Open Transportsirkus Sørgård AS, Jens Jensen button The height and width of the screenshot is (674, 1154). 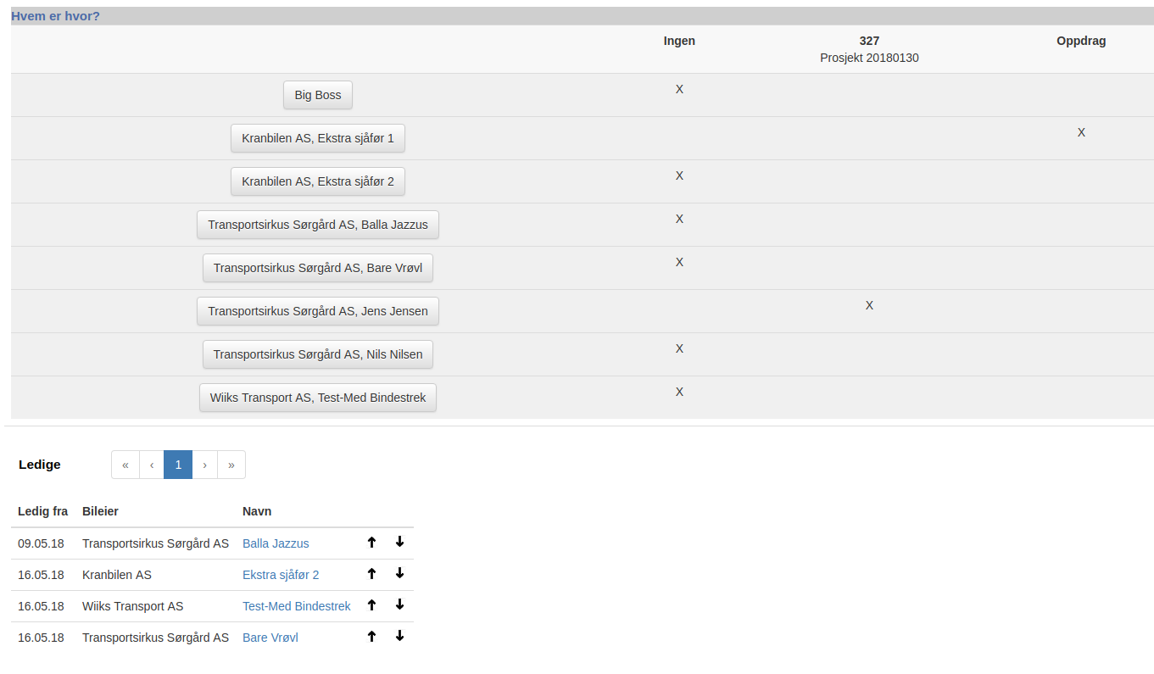tap(318, 311)
